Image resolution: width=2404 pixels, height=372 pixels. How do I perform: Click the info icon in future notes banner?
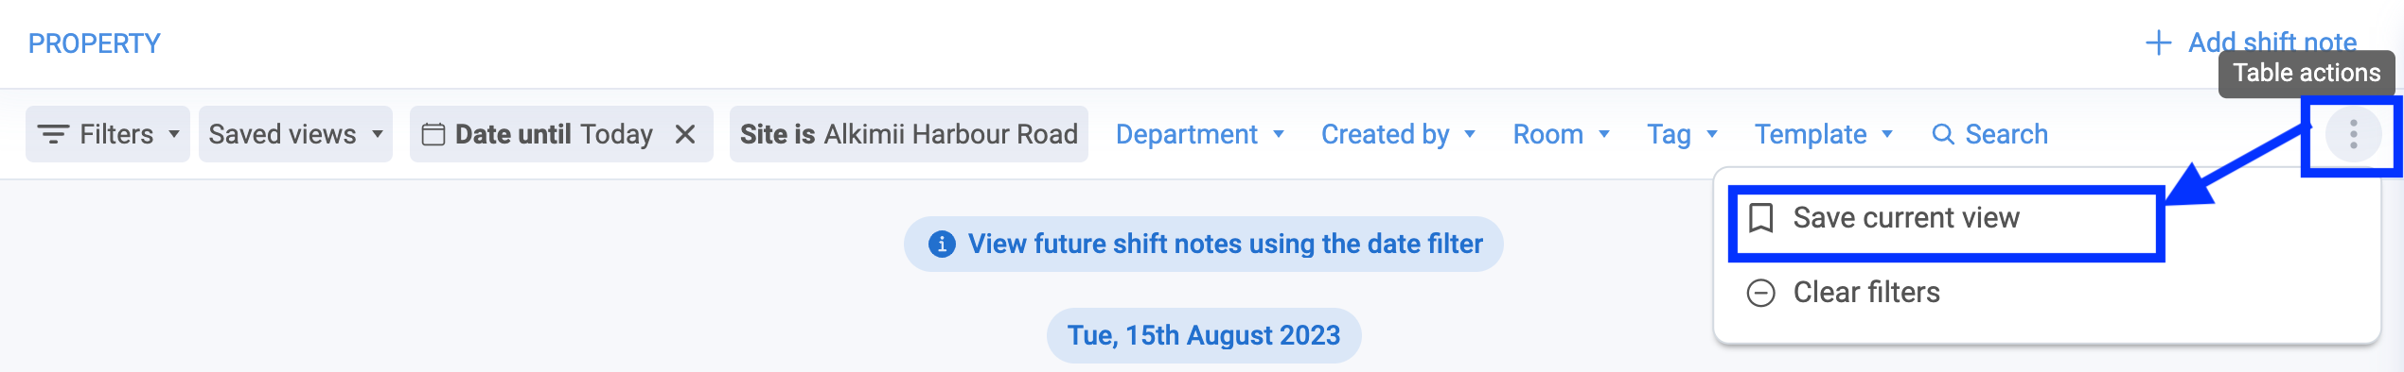(942, 244)
